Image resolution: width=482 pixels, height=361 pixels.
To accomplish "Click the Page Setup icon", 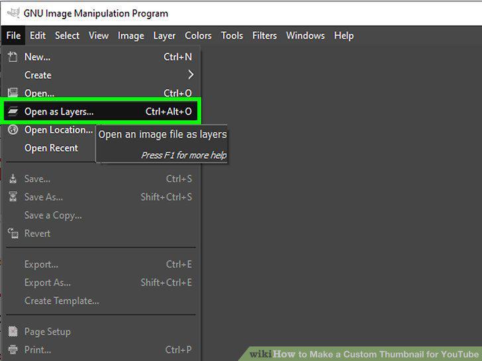I will 13,331.
